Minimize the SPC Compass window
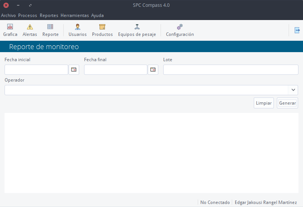 point(18,5)
